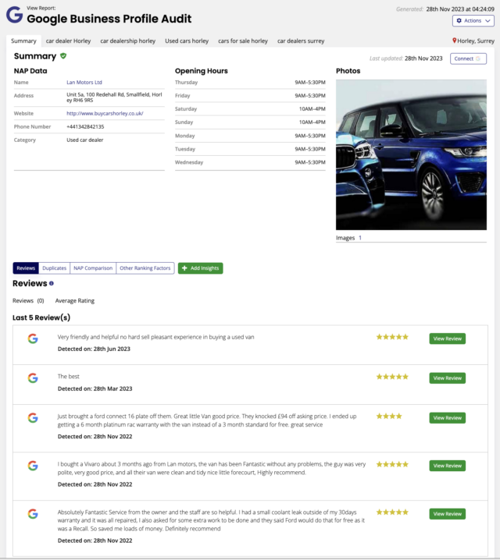Click the info icon next to the Reviews heading
Screen dimensions: 500x560
coord(52,283)
